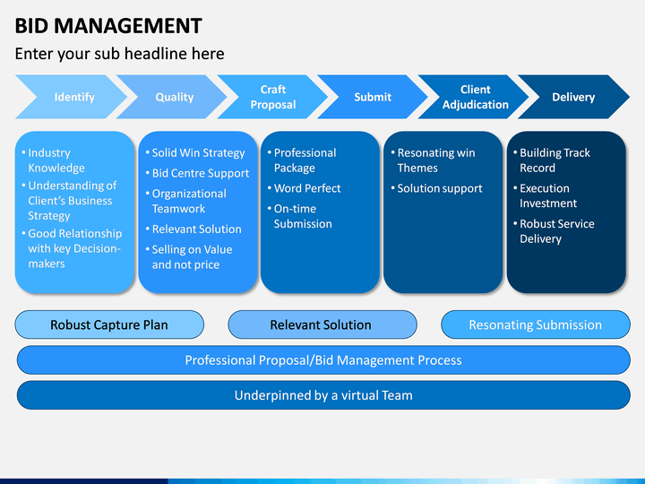Click 'Selling on Value and not price' bullet
Viewport: 645px width, 484px height.
coord(189,257)
